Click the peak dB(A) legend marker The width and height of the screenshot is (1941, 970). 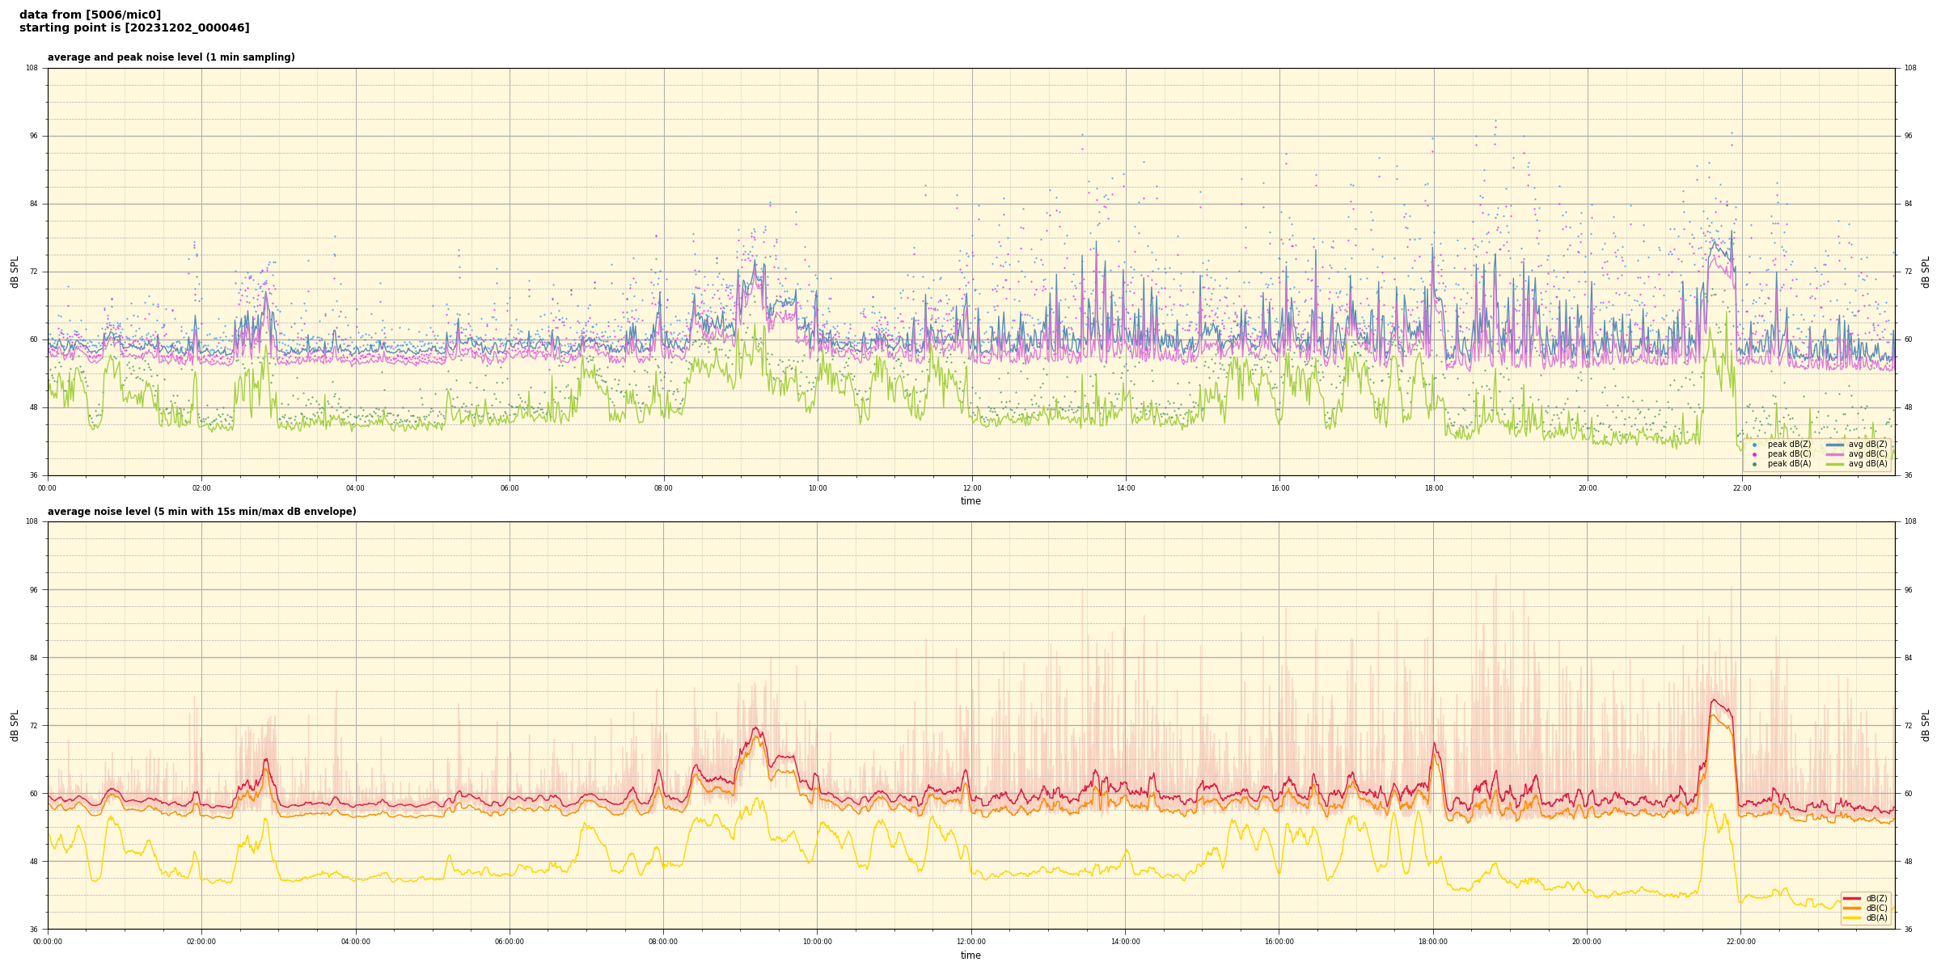click(1754, 464)
